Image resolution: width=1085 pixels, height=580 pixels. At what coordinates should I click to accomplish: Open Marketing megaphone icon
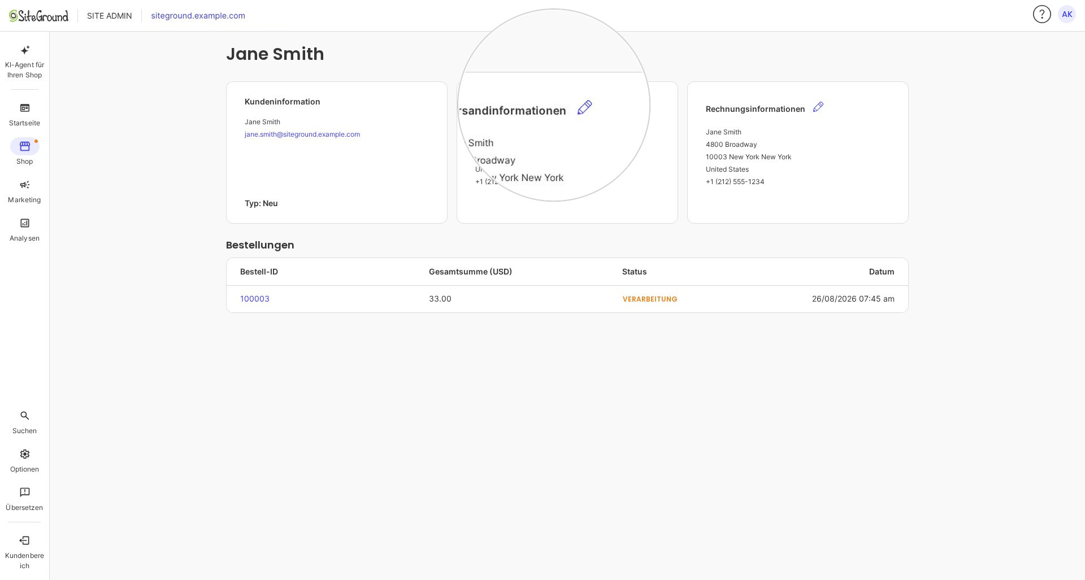[x=25, y=185]
